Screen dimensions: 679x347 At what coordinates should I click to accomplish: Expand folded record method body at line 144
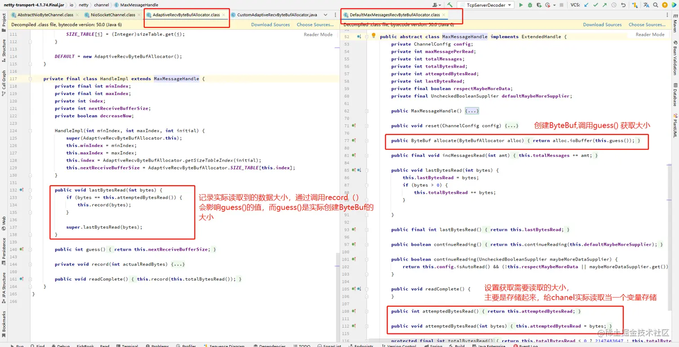tap(178, 264)
